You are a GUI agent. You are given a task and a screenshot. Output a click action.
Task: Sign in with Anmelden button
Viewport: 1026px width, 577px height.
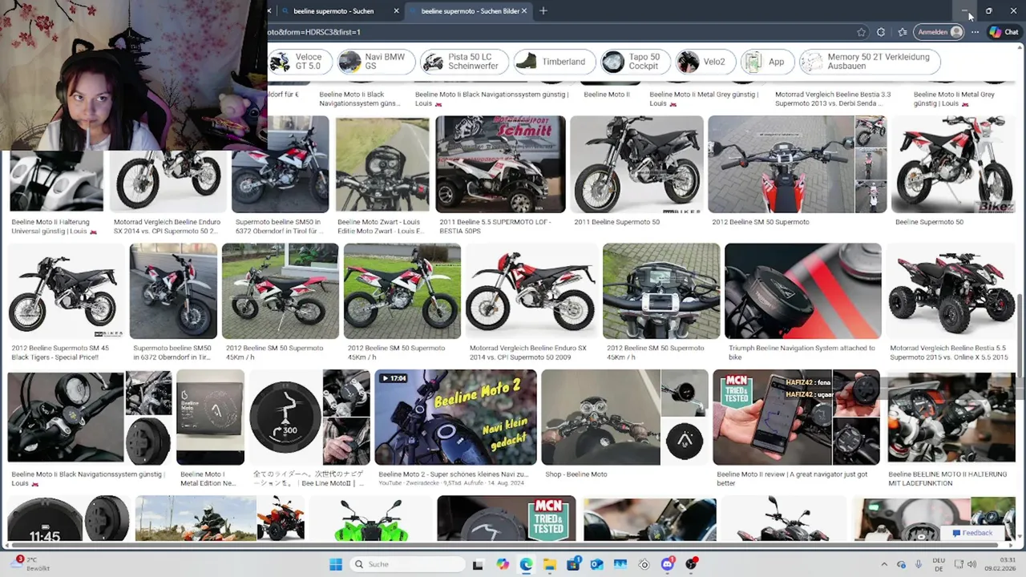(939, 32)
